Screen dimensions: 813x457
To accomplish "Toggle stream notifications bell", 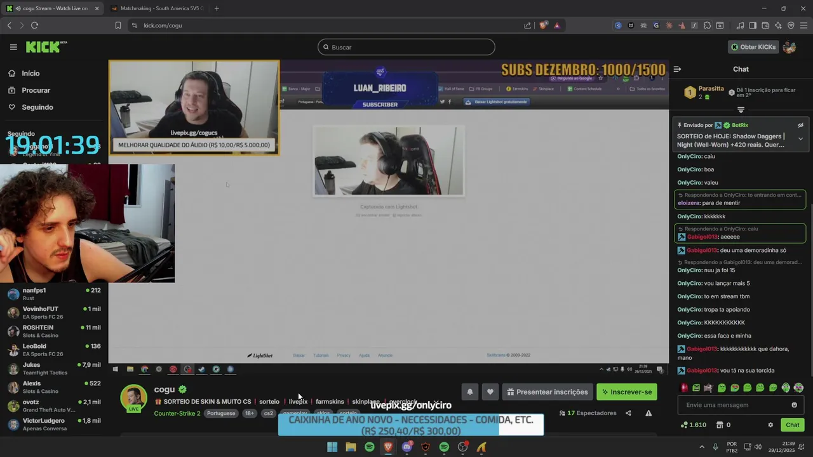I will (x=470, y=392).
